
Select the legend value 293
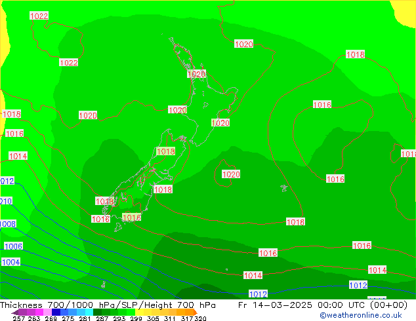119,318
